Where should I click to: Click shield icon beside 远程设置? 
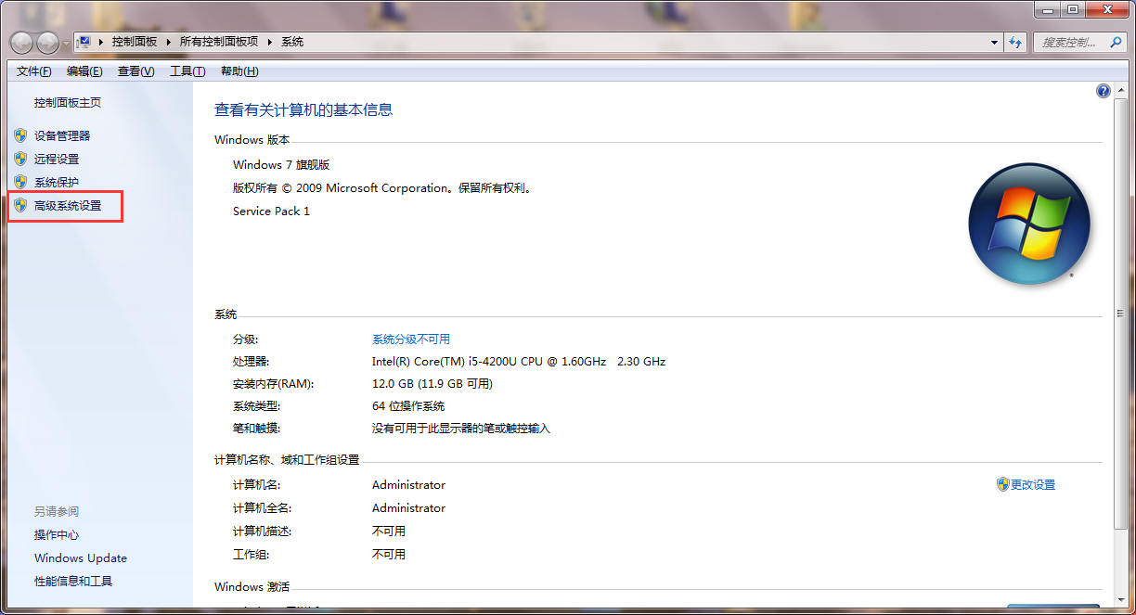pos(20,159)
